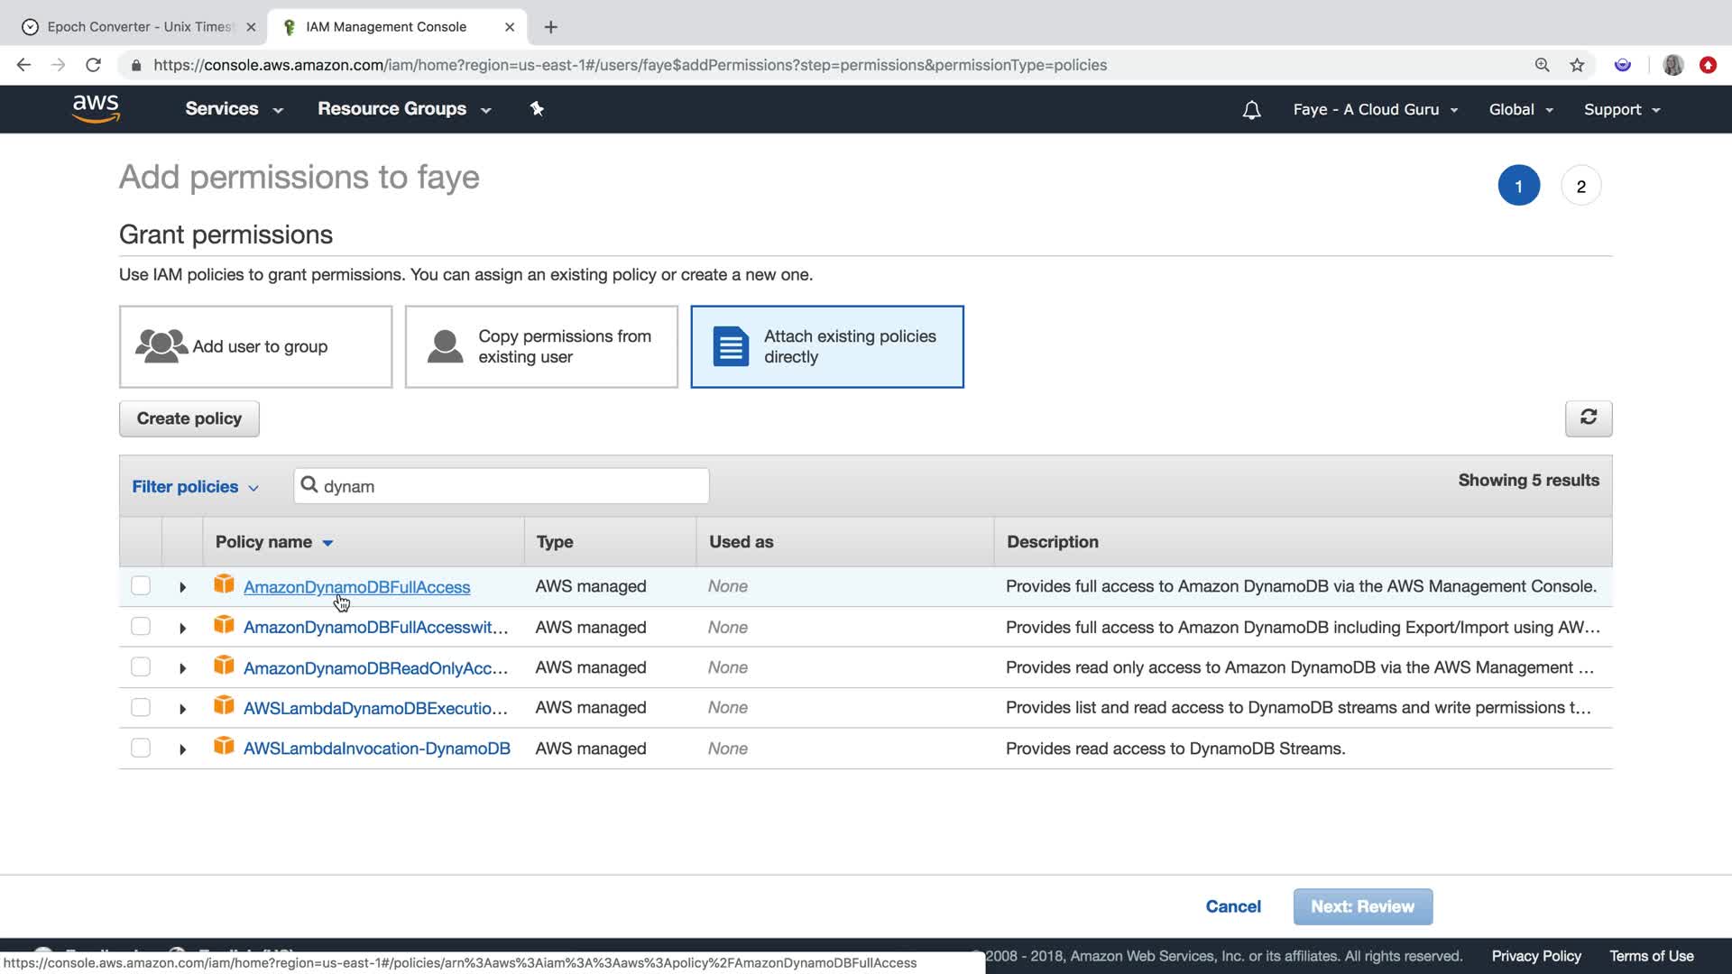Screen dimensions: 1732x974
Task: Tick the AmazonDynamoDBReadOnlyAccess checkbox
Action: tap(141, 666)
